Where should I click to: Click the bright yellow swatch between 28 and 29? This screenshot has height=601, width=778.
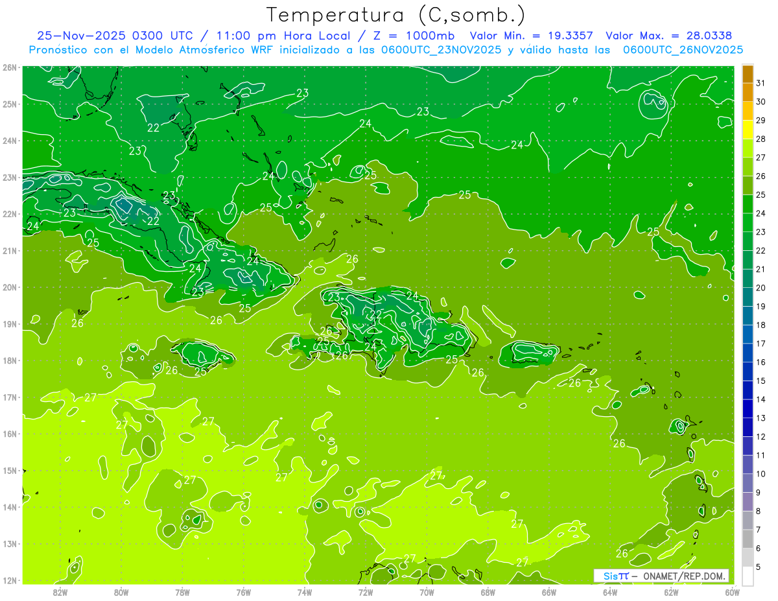click(x=748, y=129)
